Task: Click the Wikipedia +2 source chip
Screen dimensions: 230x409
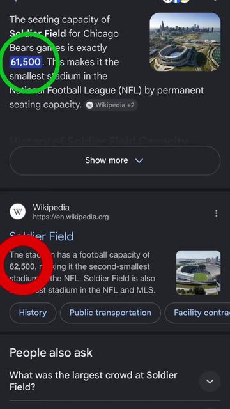Action: pyautogui.click(x=111, y=105)
